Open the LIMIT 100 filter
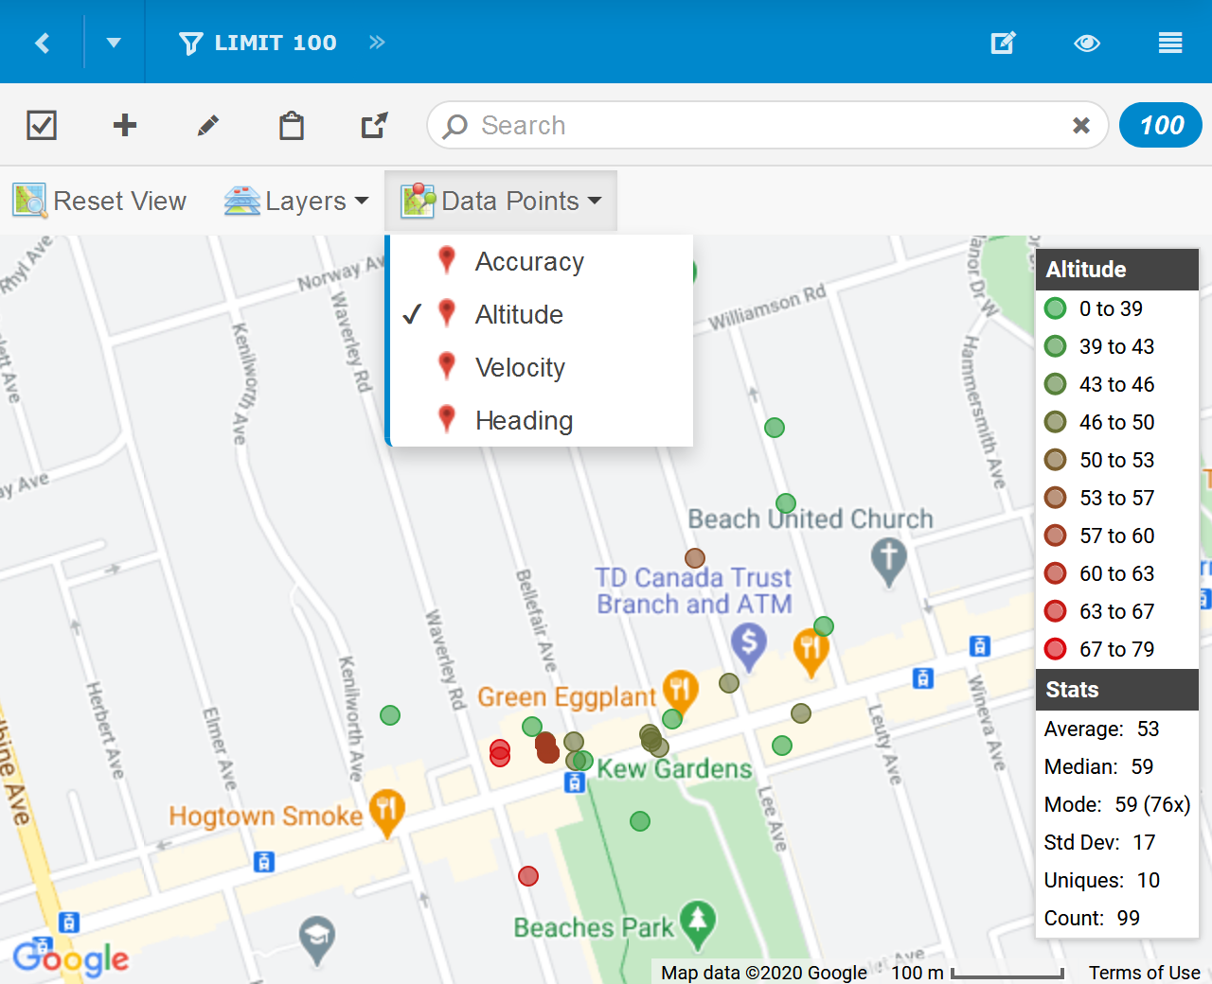 [258, 43]
